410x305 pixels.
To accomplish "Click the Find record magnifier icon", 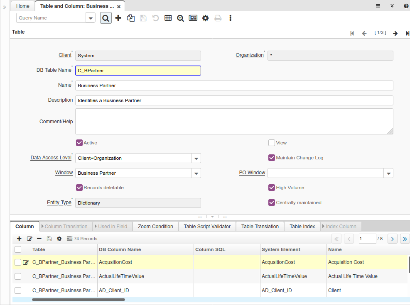I will (106, 18).
